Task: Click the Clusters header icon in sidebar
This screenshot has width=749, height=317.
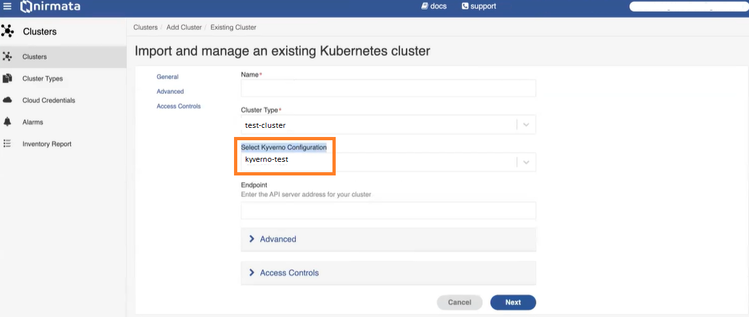Action: tap(7, 31)
